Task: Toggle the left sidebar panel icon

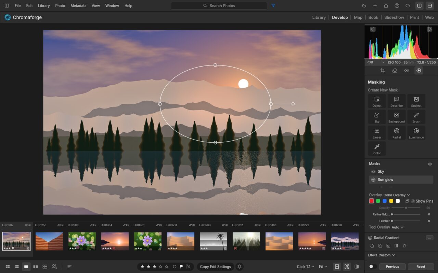Action: pyautogui.click(x=7, y=6)
